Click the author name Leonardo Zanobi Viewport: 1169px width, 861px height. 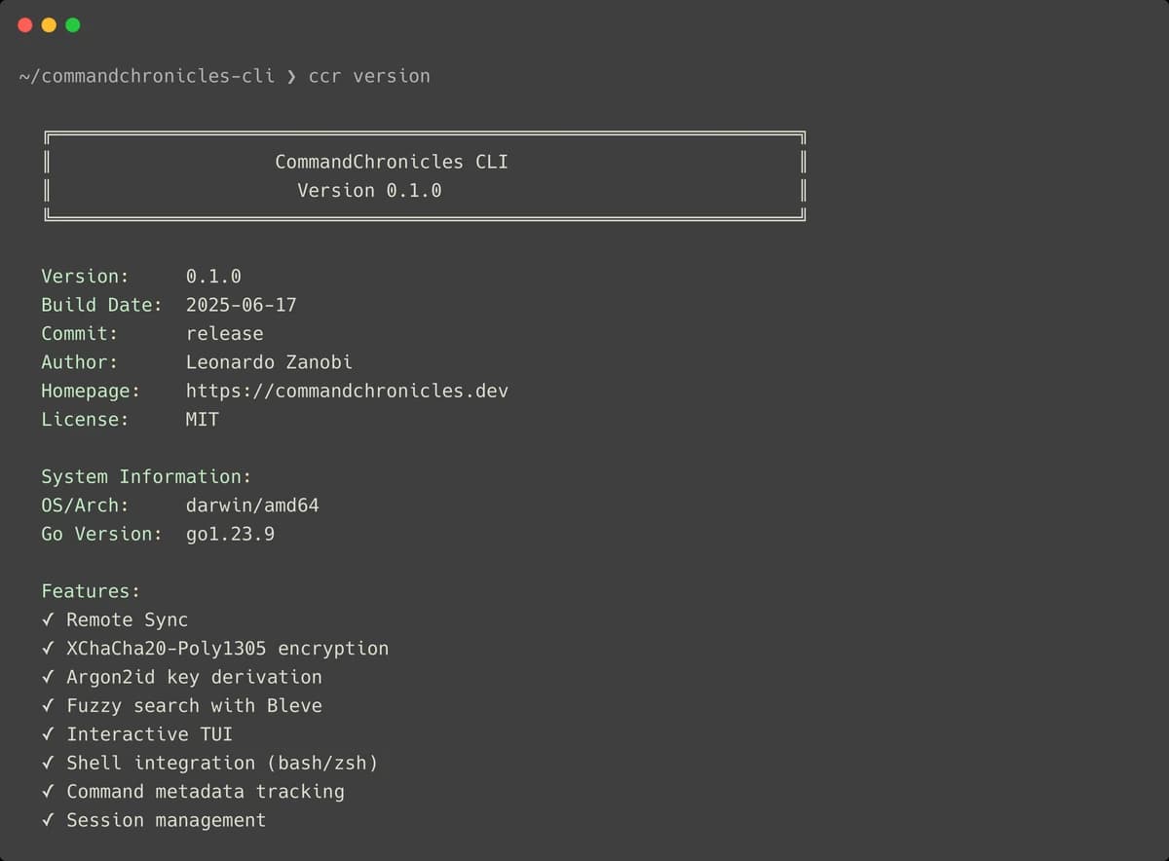coord(269,362)
